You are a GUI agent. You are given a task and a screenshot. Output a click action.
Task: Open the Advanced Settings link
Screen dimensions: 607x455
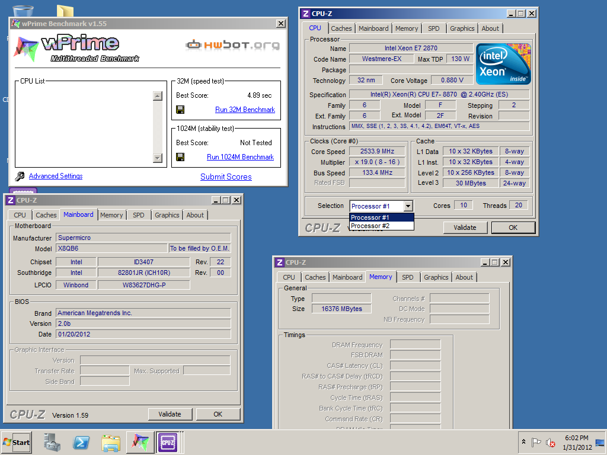[56, 176]
